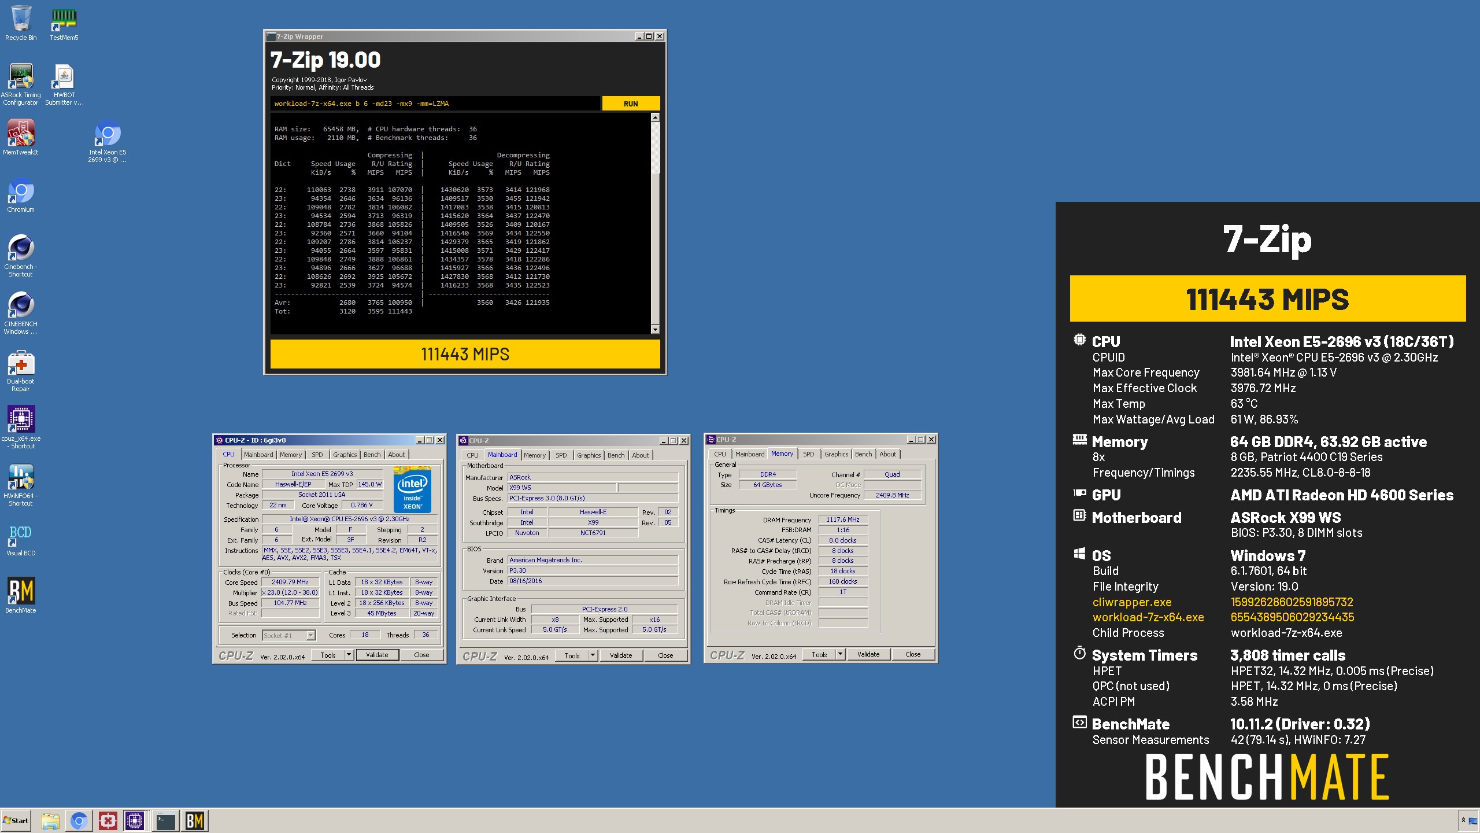The width and height of the screenshot is (1480, 833).
Task: Open Mainboard tab in right CPU-Z Memory window
Action: click(750, 454)
